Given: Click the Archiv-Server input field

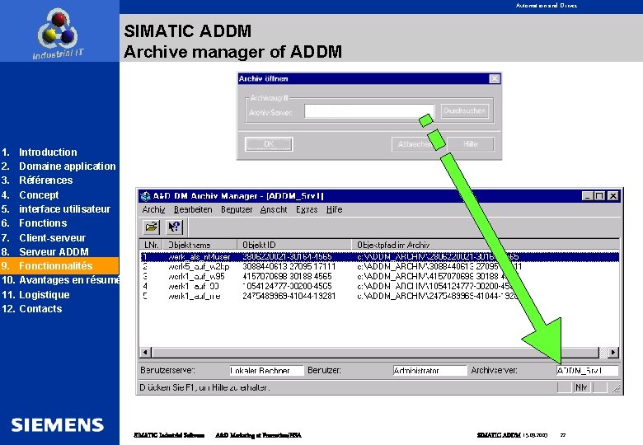Looking at the screenshot, I should [368, 111].
